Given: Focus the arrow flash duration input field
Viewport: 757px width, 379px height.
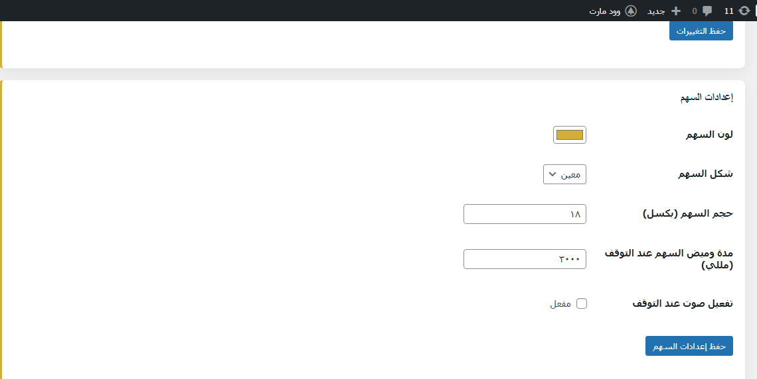Looking at the screenshot, I should click(525, 259).
